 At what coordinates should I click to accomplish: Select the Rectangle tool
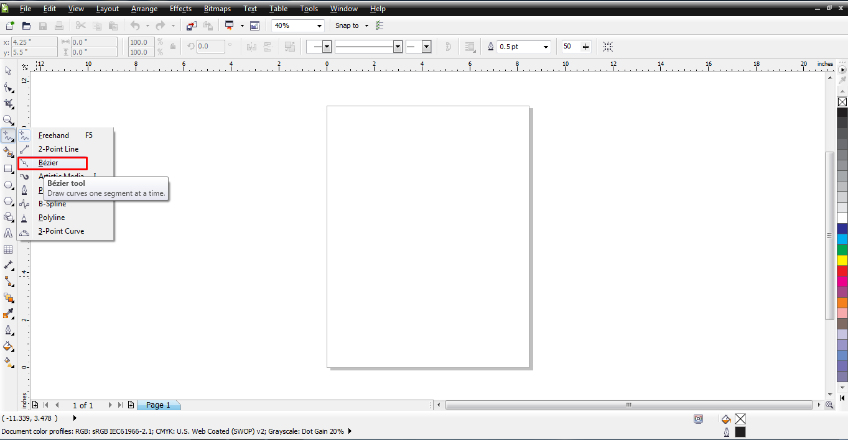pyautogui.click(x=8, y=168)
